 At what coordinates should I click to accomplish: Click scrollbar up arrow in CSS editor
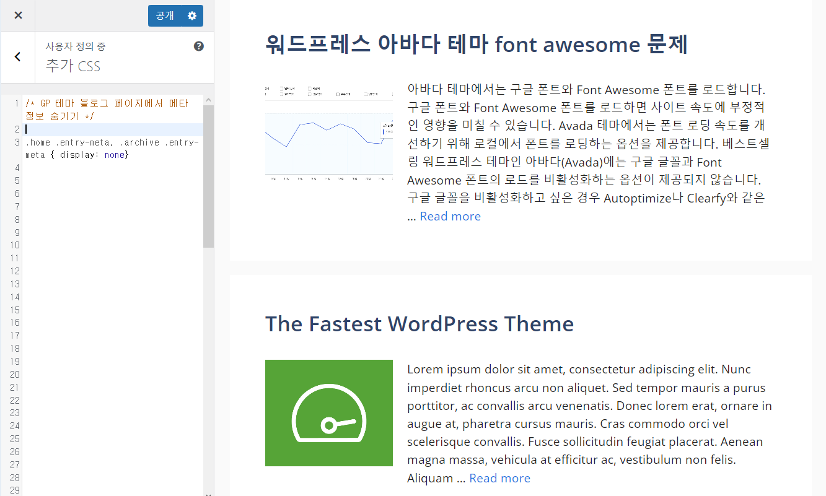(208, 100)
